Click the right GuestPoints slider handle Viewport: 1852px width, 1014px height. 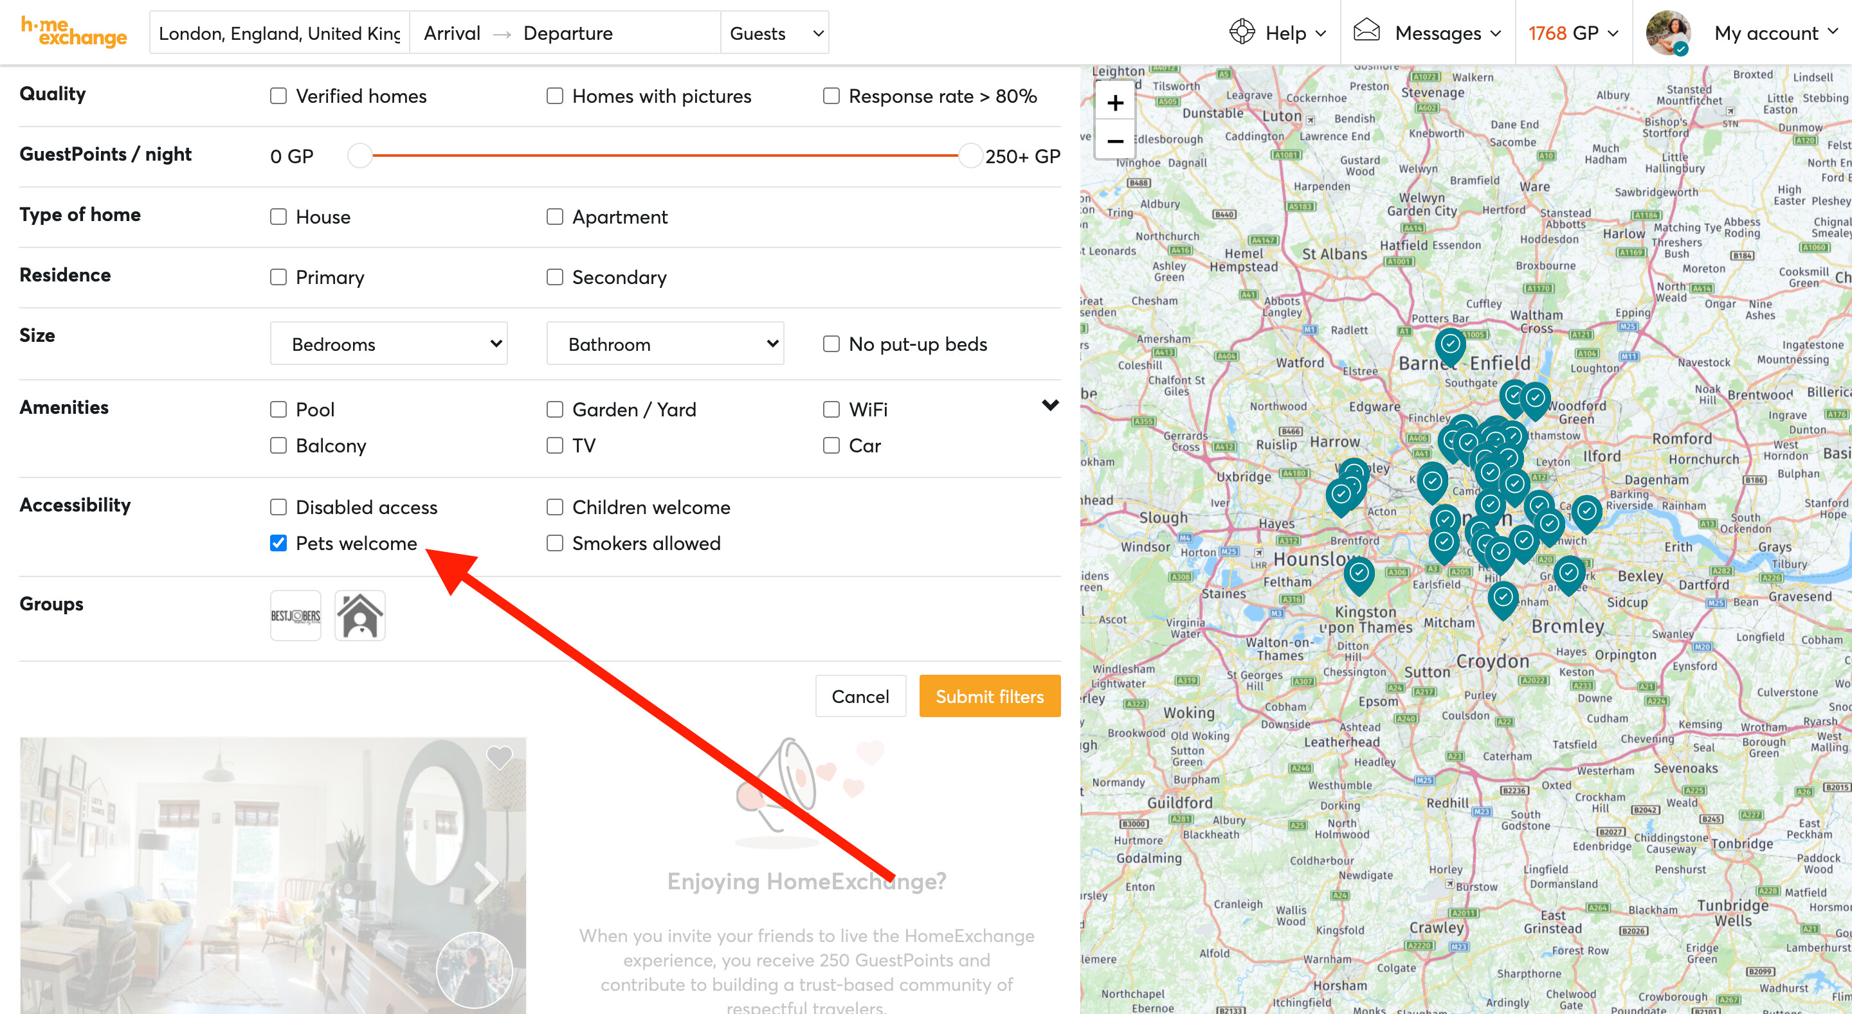point(970,156)
